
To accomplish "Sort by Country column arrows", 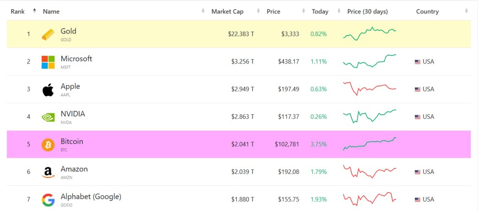I will click(x=466, y=11).
